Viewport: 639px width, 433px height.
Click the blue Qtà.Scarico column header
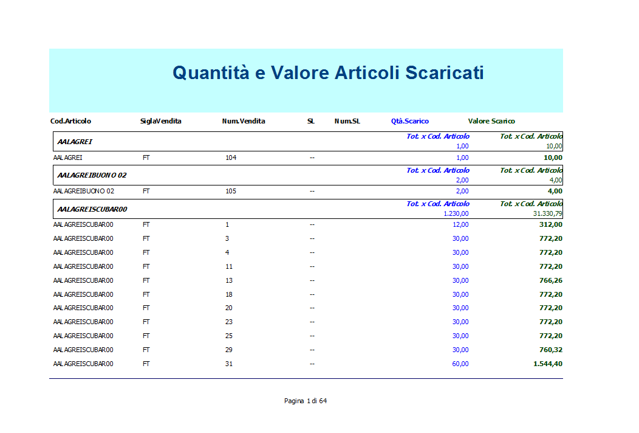pyautogui.click(x=409, y=121)
